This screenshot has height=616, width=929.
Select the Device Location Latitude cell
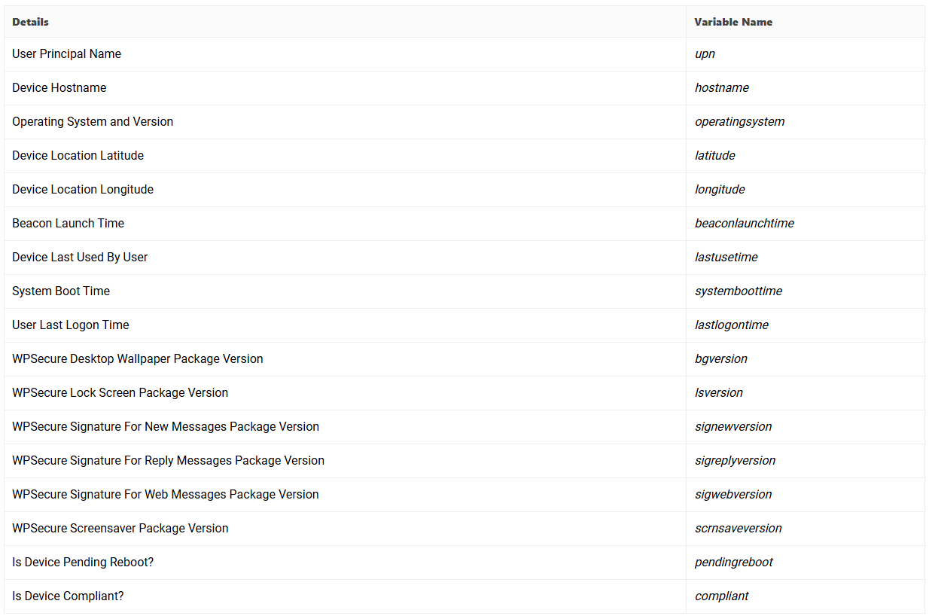[x=78, y=156]
